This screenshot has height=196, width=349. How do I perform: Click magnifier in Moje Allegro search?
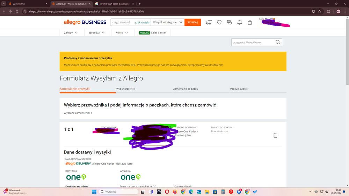[278, 42]
